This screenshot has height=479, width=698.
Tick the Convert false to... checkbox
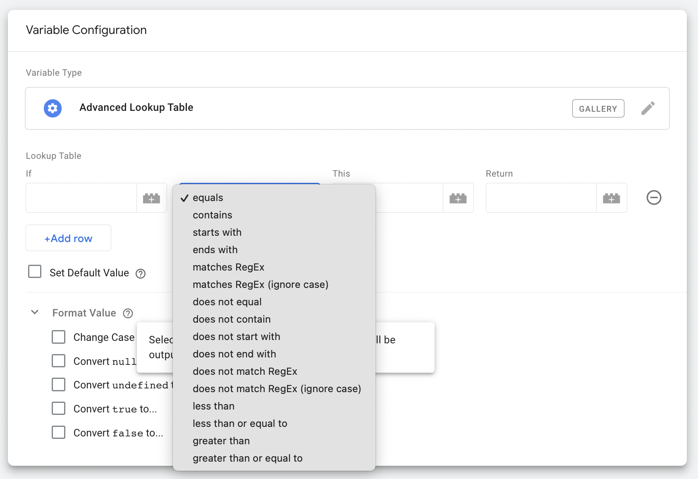(59, 432)
